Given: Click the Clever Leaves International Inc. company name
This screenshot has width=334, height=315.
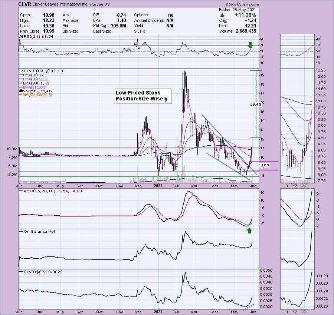Looking at the screenshot, I should (x=60, y=4).
